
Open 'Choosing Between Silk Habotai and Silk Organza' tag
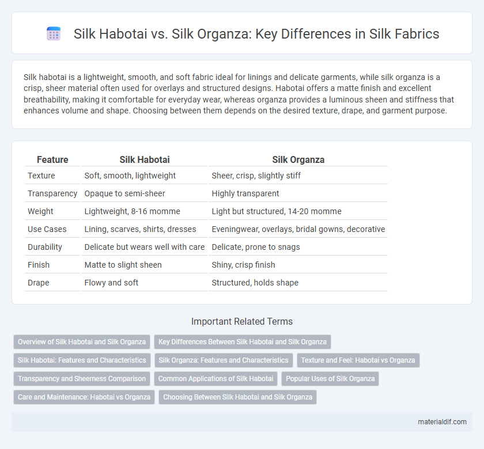237,397
